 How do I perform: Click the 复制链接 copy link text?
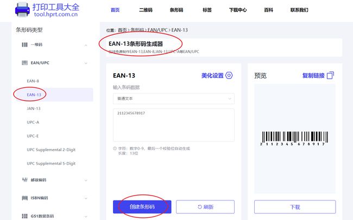pyautogui.click(x=313, y=75)
